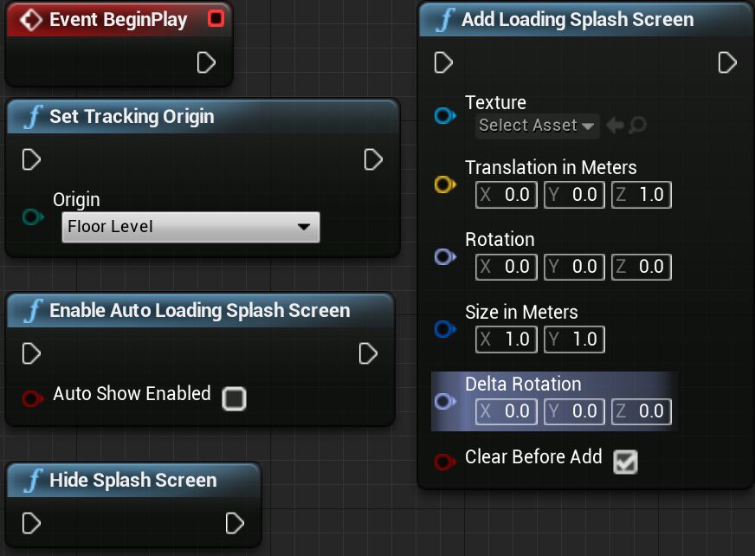Click the Hide Splash Screen output exec pin

(x=235, y=523)
